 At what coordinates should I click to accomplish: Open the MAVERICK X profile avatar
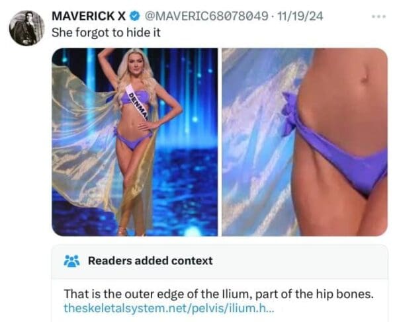pyautogui.click(x=27, y=28)
